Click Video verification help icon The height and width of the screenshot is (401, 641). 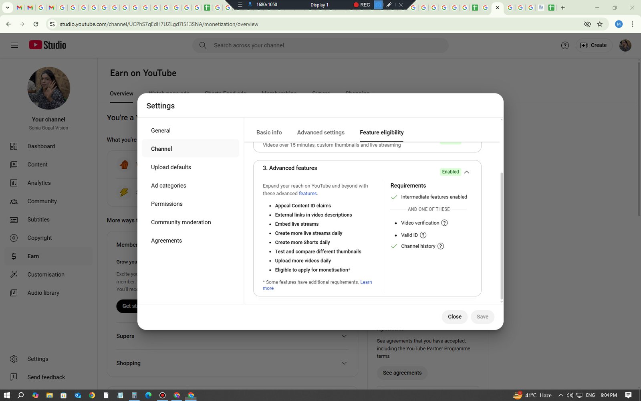[x=444, y=223]
